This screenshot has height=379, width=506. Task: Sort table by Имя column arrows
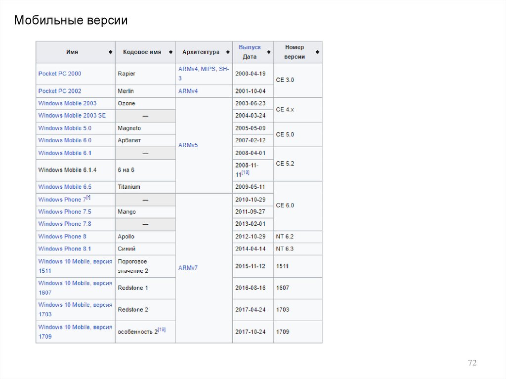pos(110,52)
